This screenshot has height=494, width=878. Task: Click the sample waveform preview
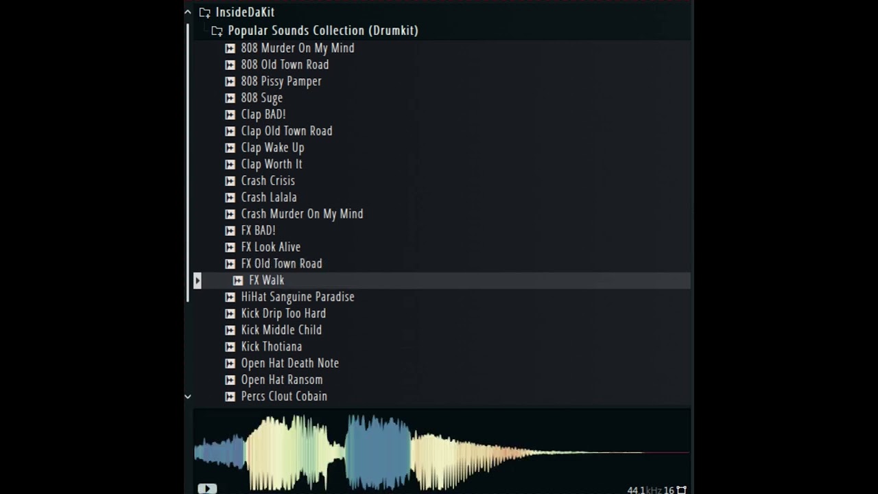(x=441, y=451)
